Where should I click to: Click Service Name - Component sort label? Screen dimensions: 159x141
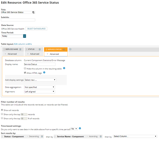point(70,136)
